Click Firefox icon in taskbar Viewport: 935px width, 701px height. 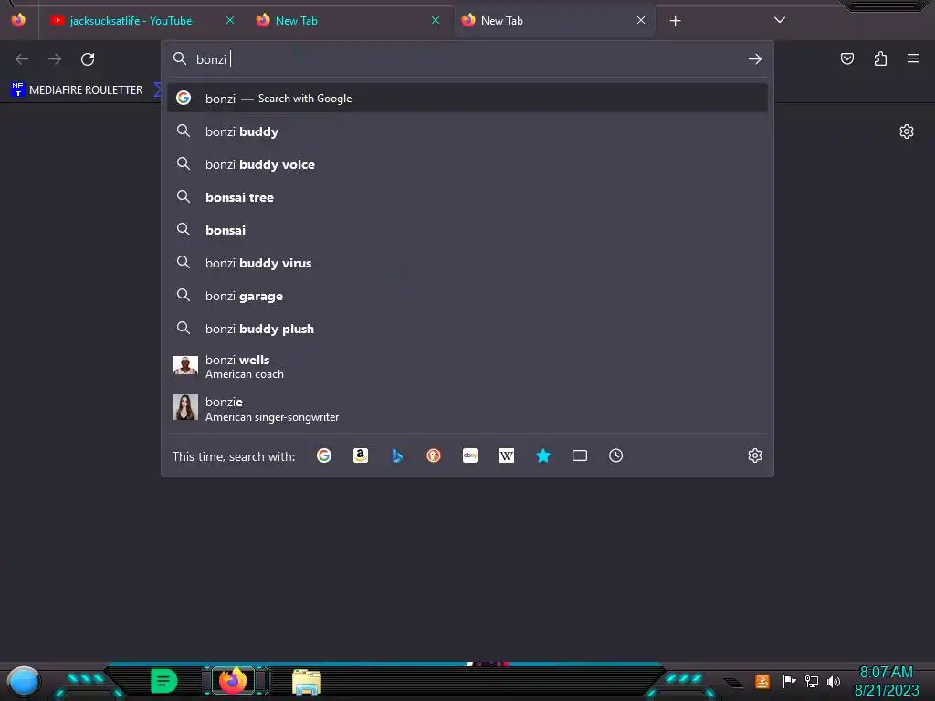tap(233, 681)
